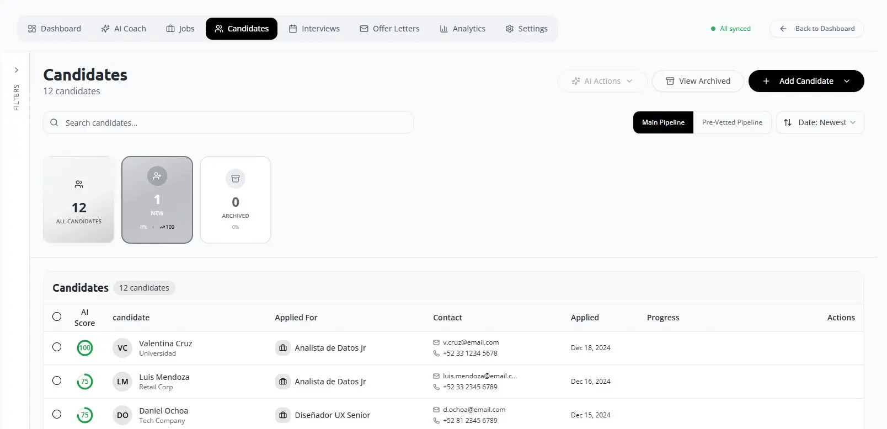
Task: Click the plus icon in Add Candidate
Action: (766, 81)
